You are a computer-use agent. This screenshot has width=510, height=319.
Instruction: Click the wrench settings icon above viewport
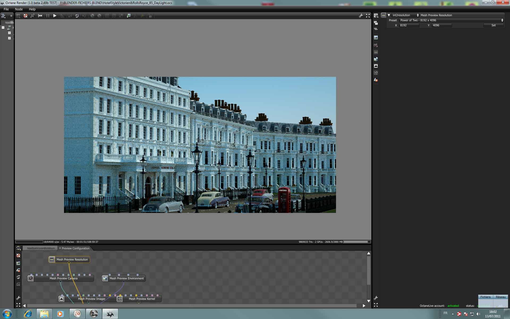click(x=361, y=16)
